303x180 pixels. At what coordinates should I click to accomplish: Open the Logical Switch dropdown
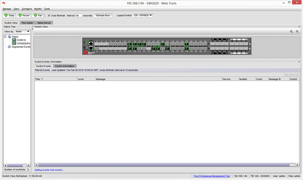[x=143, y=15]
